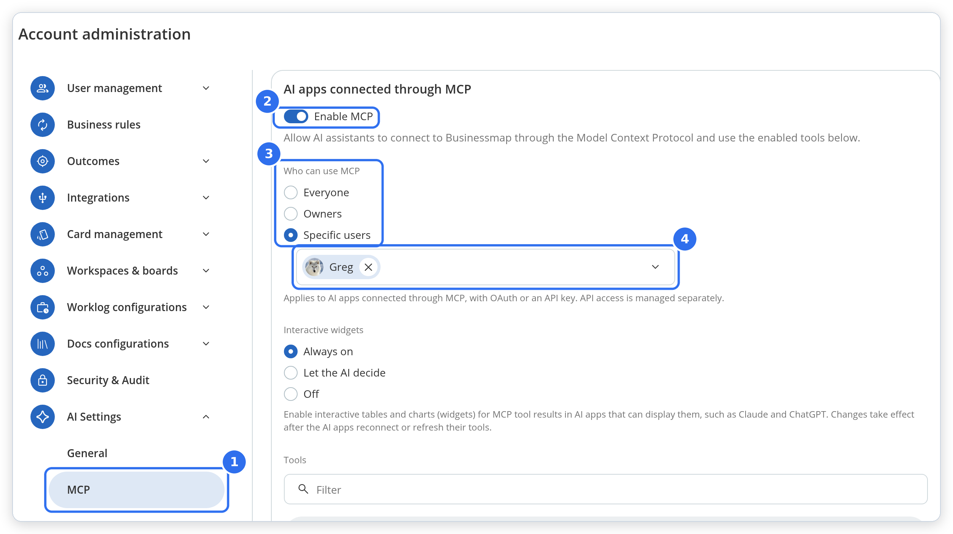
Task: Open the General submenu item
Action: (x=87, y=453)
